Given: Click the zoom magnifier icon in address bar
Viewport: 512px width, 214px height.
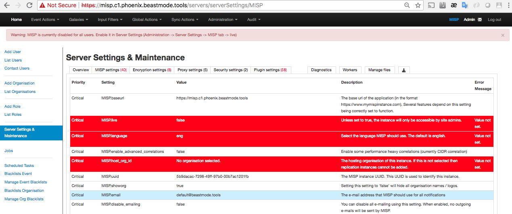Looking at the screenshot, I should pyautogui.click(x=408, y=6).
